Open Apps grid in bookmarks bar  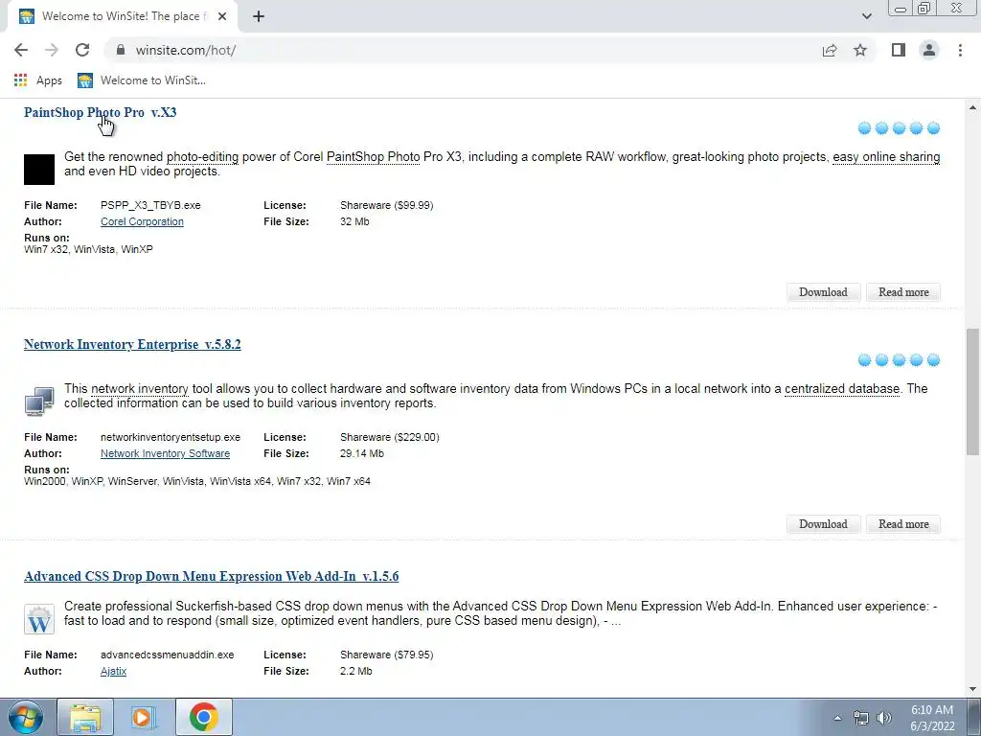(x=37, y=80)
